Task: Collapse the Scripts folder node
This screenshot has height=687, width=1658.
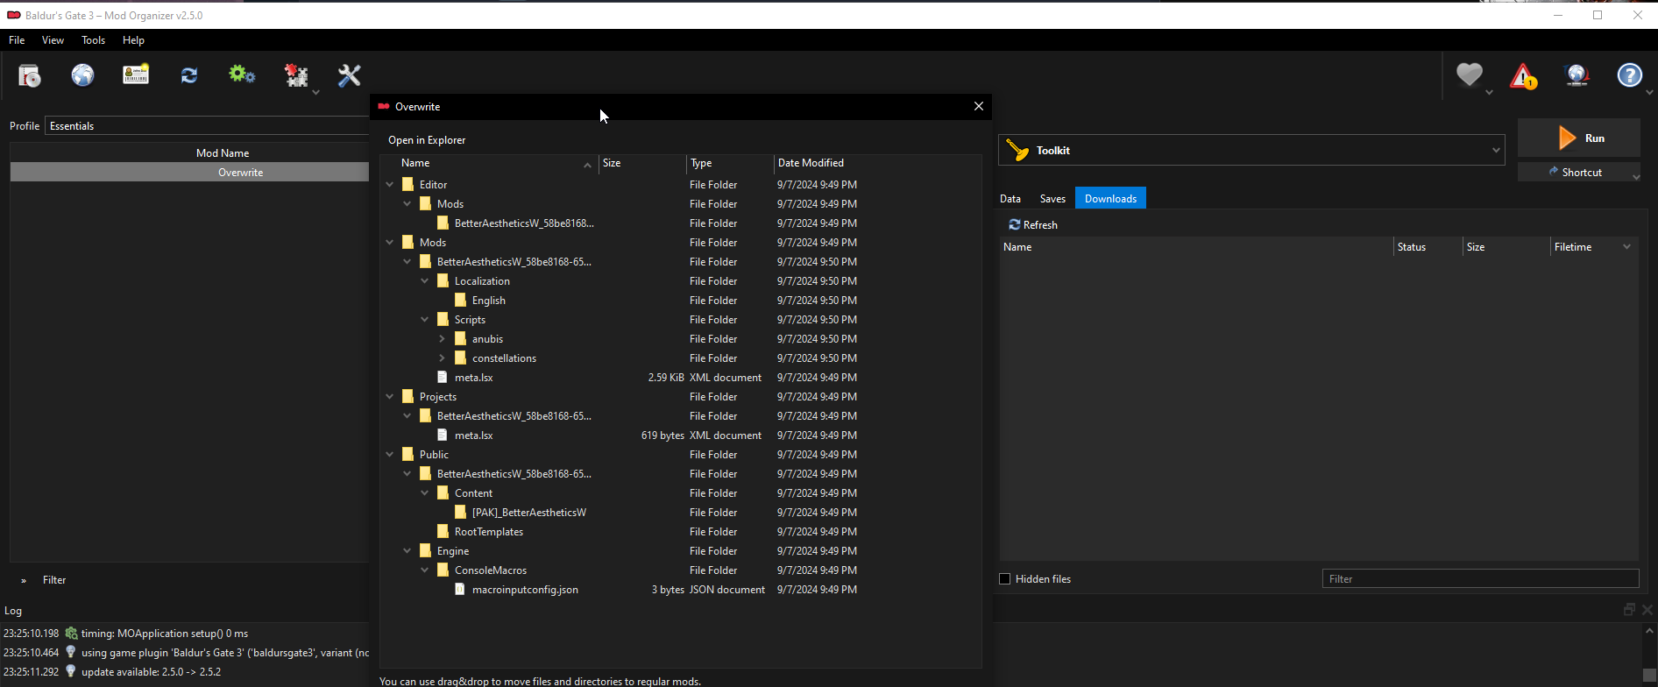Action: pos(425,320)
